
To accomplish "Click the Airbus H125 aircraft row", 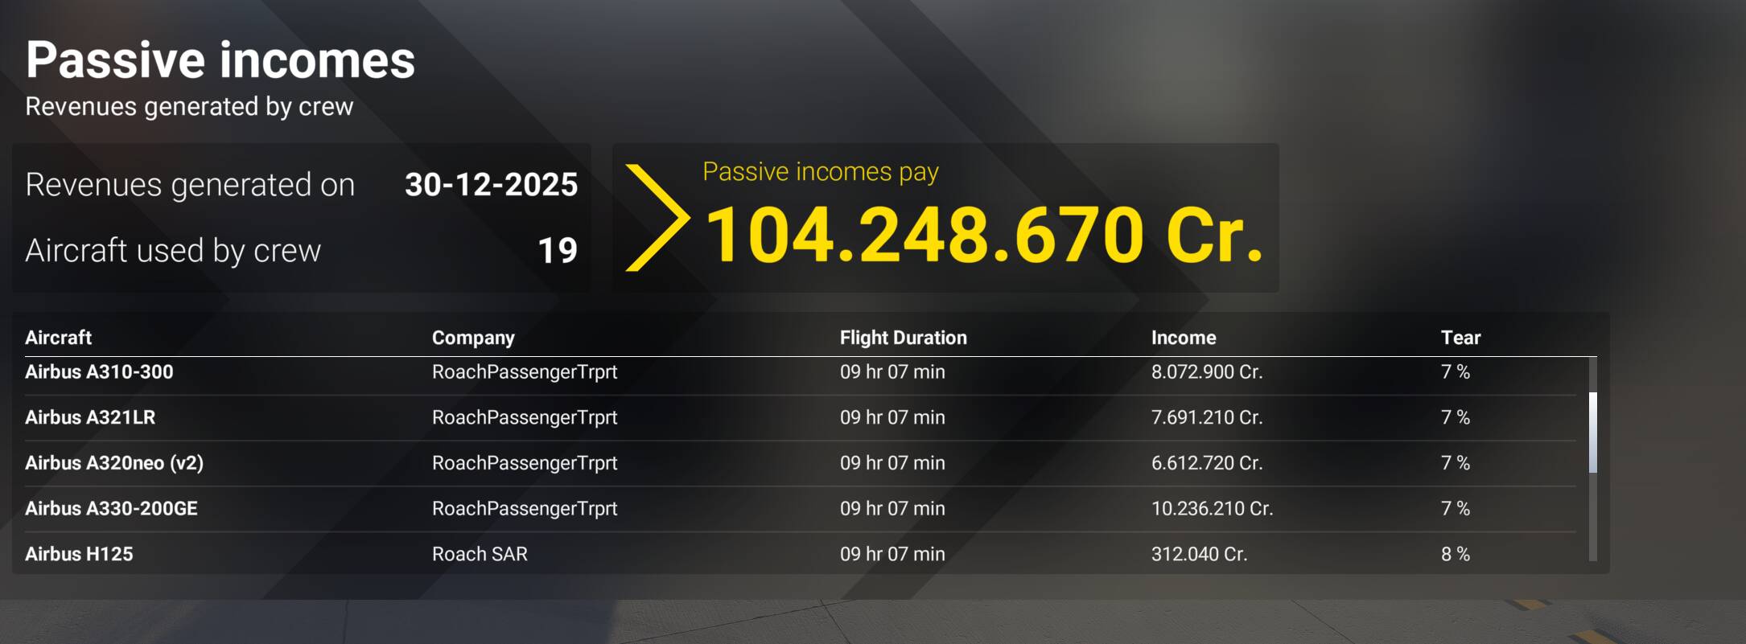I will [79, 554].
